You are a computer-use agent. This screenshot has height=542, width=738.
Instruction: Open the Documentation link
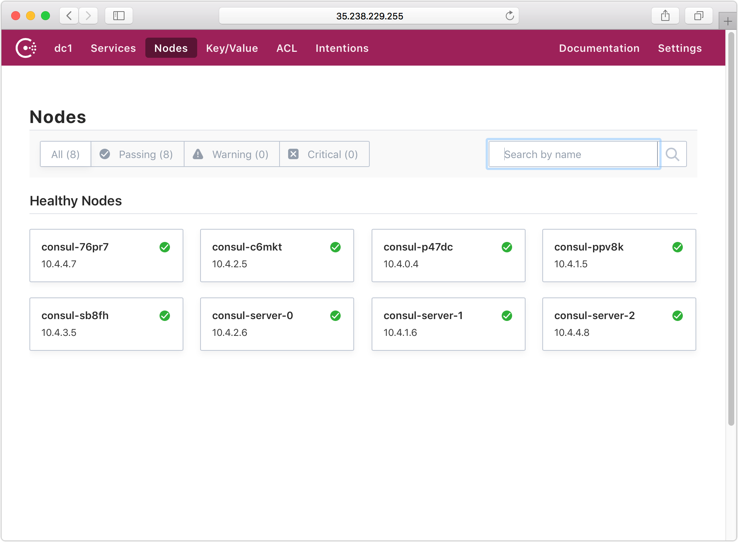coord(599,48)
